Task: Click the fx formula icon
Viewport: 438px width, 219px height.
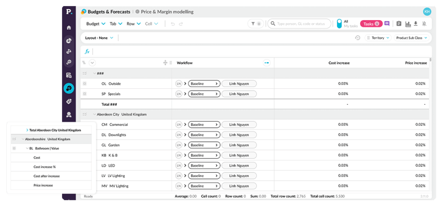Action: click(x=87, y=51)
